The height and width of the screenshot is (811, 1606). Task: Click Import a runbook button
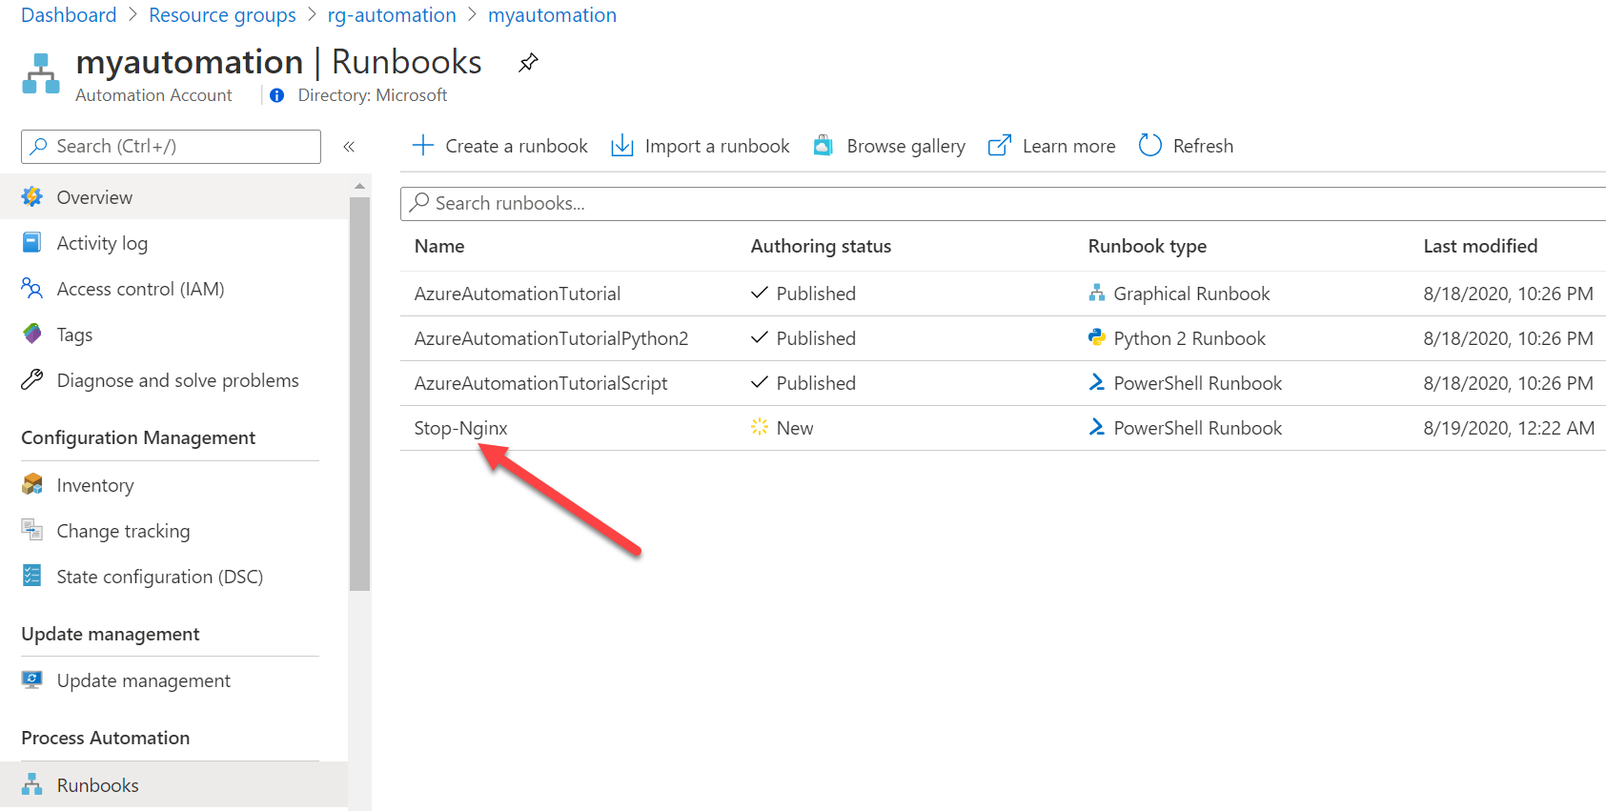(x=701, y=146)
